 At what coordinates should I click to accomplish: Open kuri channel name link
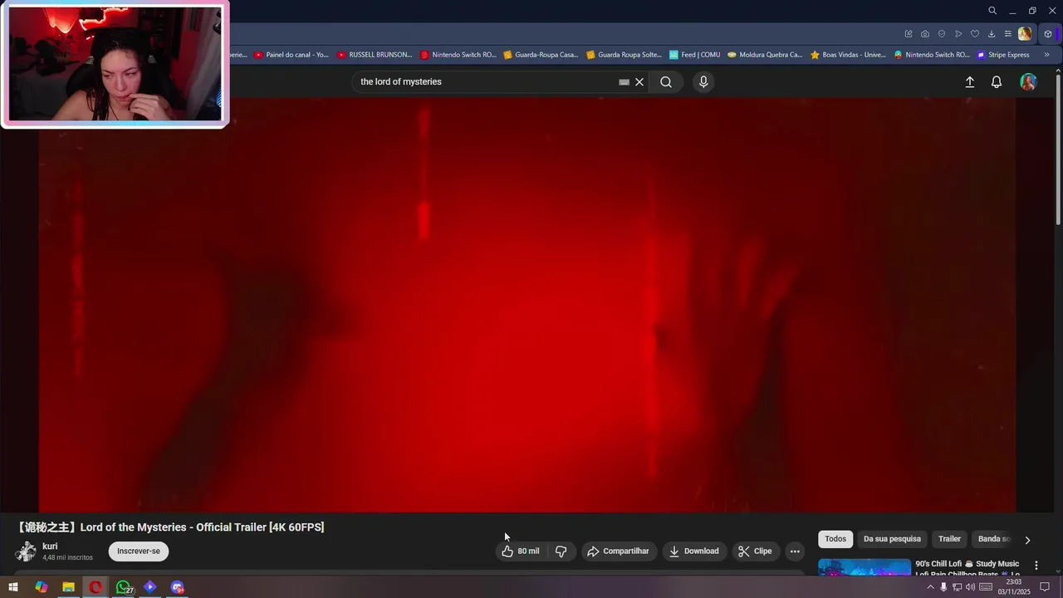click(50, 547)
